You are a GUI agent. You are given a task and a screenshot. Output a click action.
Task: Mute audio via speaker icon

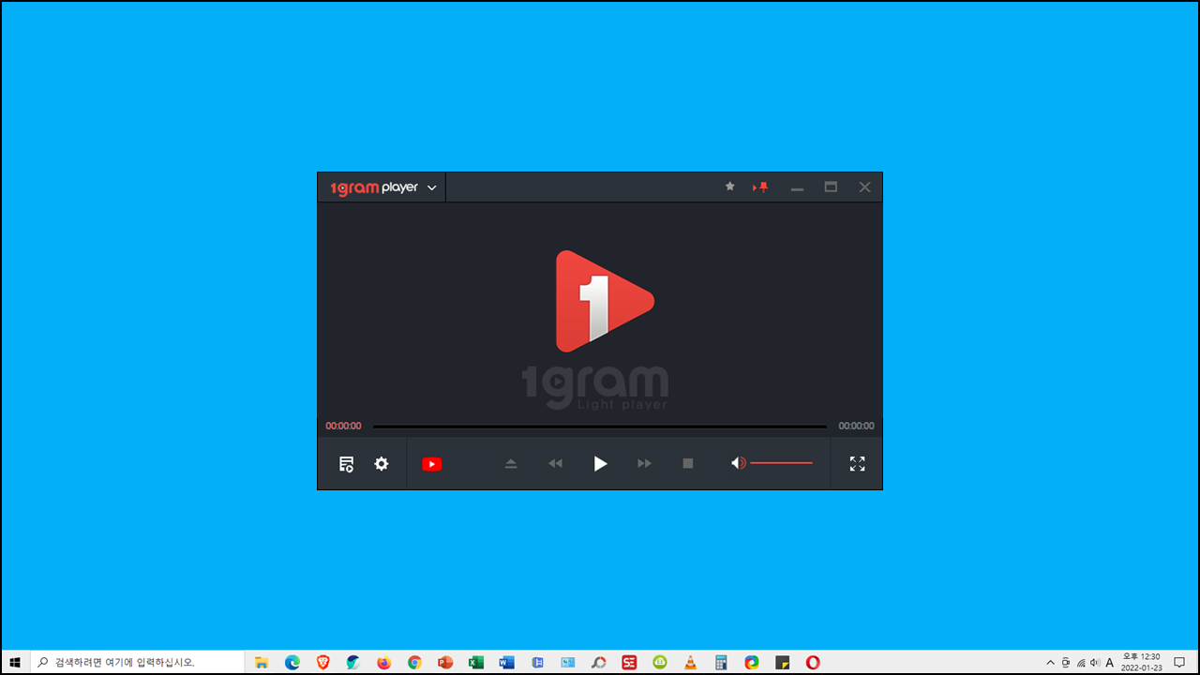[738, 463]
